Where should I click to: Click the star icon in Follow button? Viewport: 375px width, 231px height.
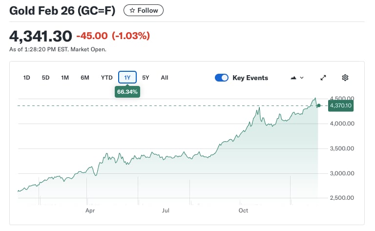(132, 10)
